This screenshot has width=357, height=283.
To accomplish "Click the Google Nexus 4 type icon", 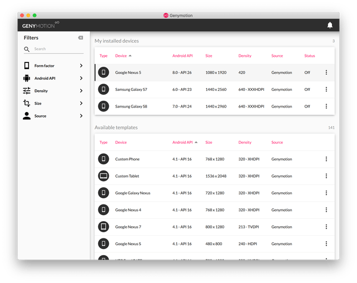I will coord(103,210).
